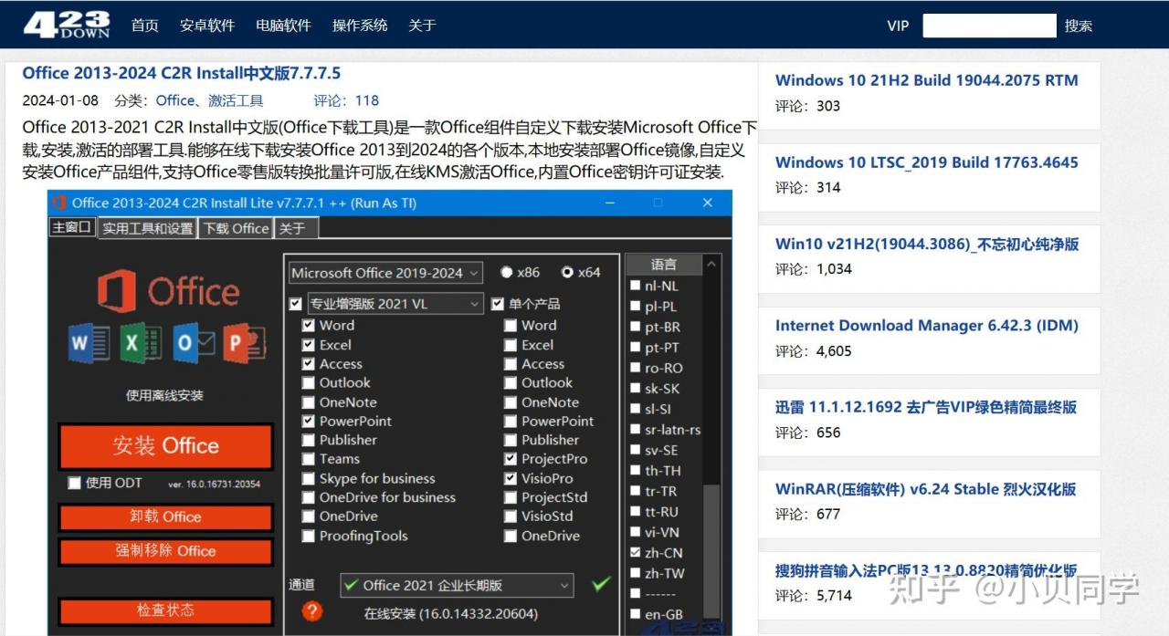Open the WinRAR v6.24 Stable link
Viewport: 1169px width, 636px height.
point(926,489)
